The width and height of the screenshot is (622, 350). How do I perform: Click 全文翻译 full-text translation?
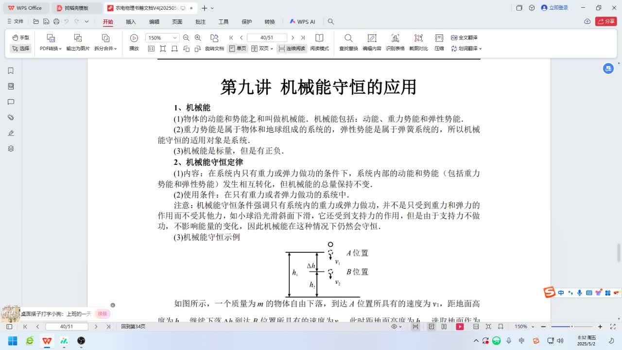click(464, 37)
